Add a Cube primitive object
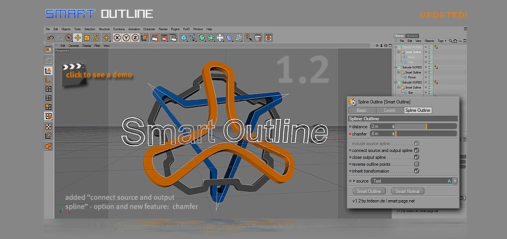 [183, 38]
